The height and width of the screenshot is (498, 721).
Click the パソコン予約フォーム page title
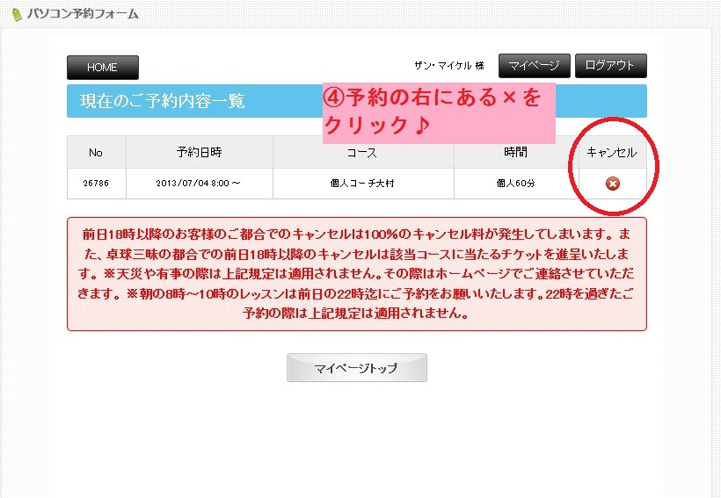click(x=83, y=14)
